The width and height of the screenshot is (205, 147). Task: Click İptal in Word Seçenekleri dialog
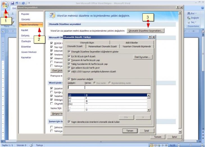[174, 137]
